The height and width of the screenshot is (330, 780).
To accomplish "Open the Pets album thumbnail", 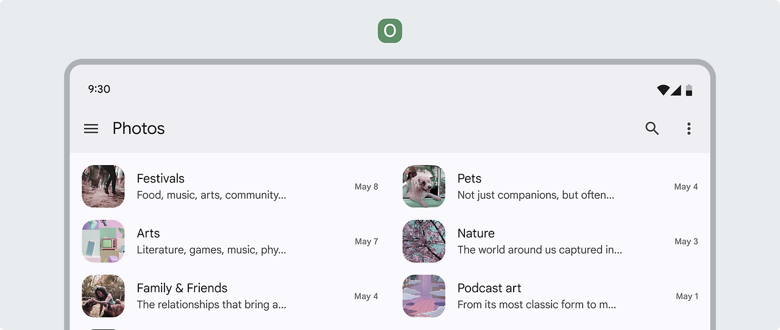I will tap(424, 186).
